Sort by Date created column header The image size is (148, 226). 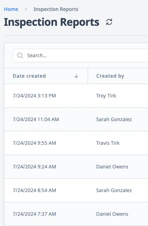click(29, 76)
